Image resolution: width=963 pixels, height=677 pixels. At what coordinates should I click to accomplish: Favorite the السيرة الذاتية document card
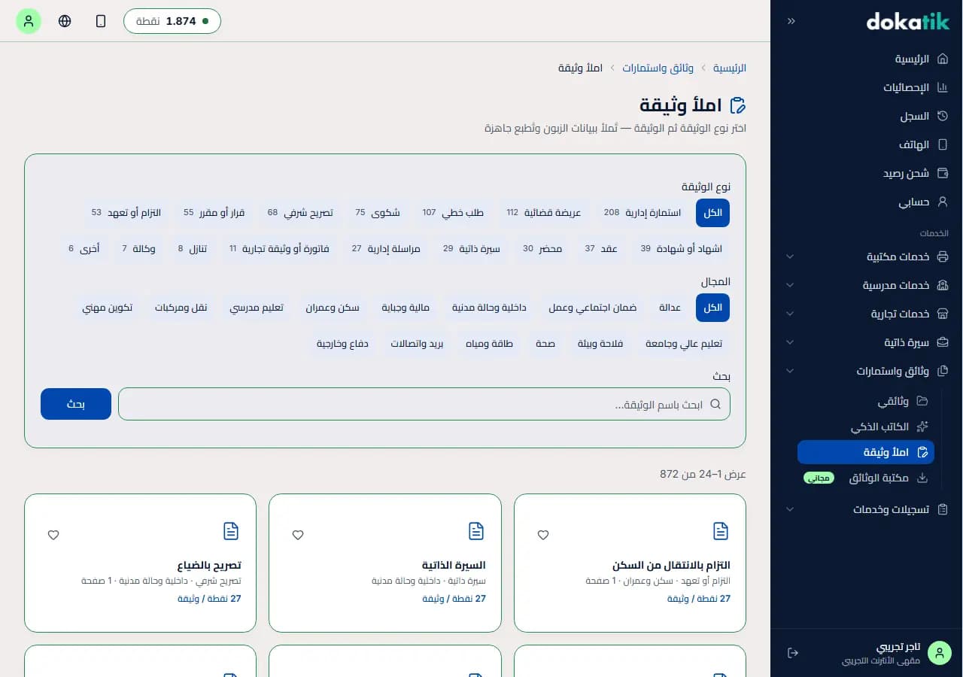click(x=298, y=535)
